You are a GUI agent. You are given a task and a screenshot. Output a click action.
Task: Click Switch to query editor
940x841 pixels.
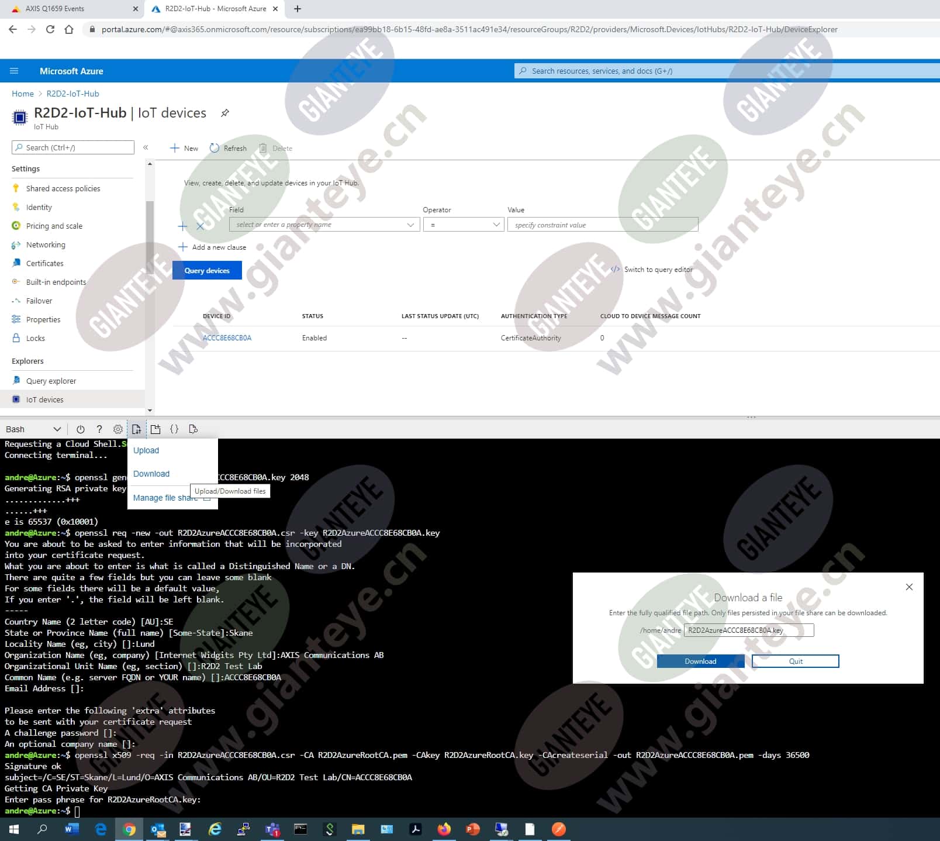[652, 270]
